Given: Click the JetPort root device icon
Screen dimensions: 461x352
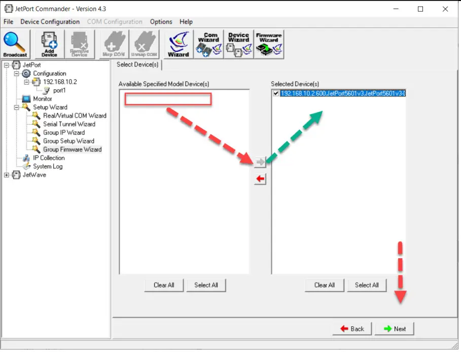Looking at the screenshot, I should [x=16, y=65].
